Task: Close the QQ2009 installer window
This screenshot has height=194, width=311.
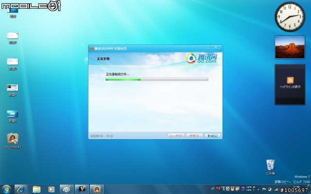Action: [216, 47]
